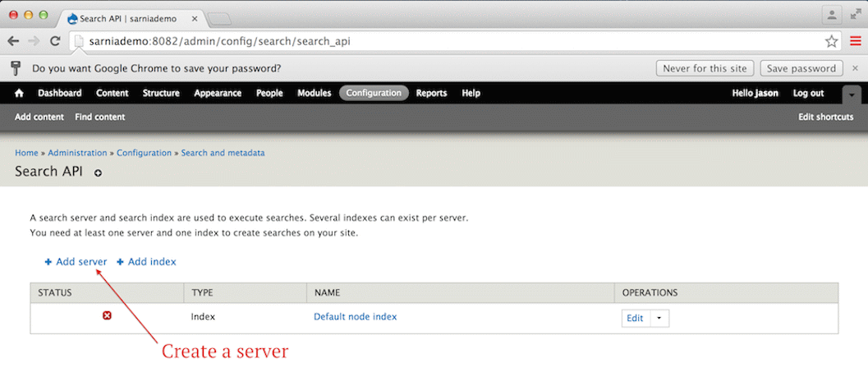Reload the page with the refresh icon
Image resolution: width=868 pixels, height=386 pixels.
pyautogui.click(x=55, y=41)
